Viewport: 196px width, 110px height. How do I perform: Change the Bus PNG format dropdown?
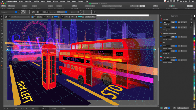[x=174, y=46]
